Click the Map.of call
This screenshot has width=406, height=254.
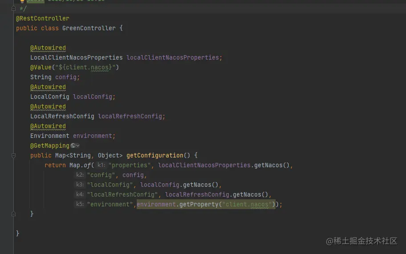pos(80,165)
